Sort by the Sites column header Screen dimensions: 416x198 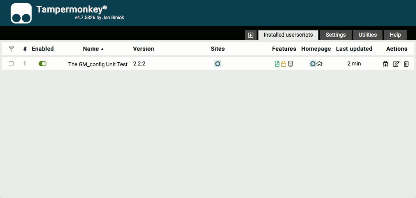click(x=218, y=49)
